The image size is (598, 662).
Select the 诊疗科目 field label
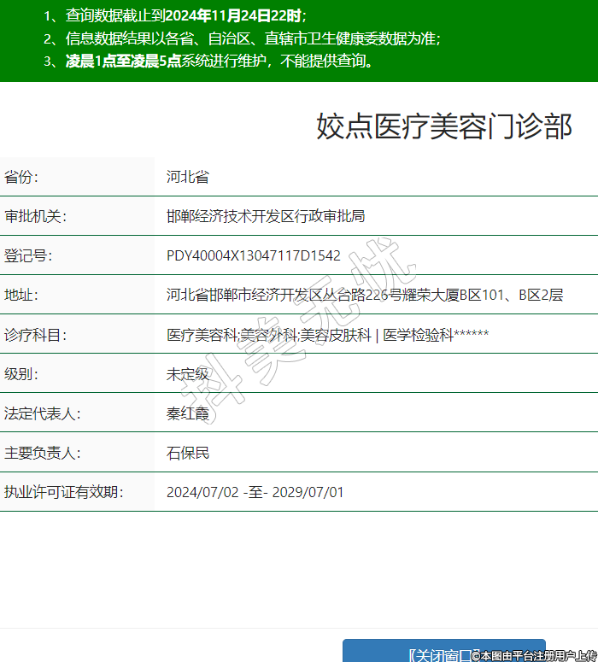click(35, 335)
